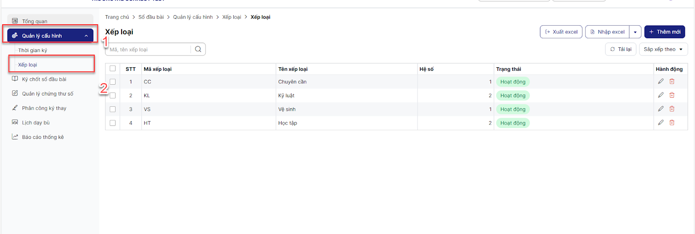
Task: Open Thời gian ký submenu item
Action: point(33,50)
